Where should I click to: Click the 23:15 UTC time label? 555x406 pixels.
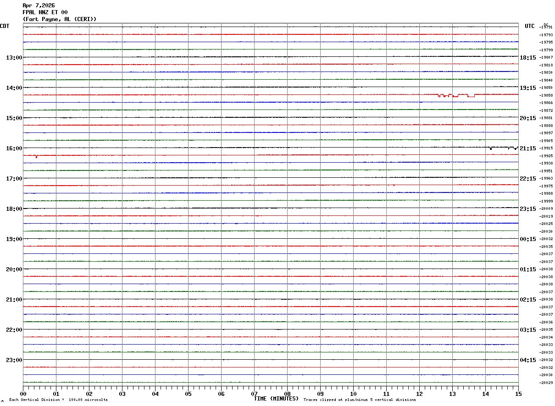528,209
